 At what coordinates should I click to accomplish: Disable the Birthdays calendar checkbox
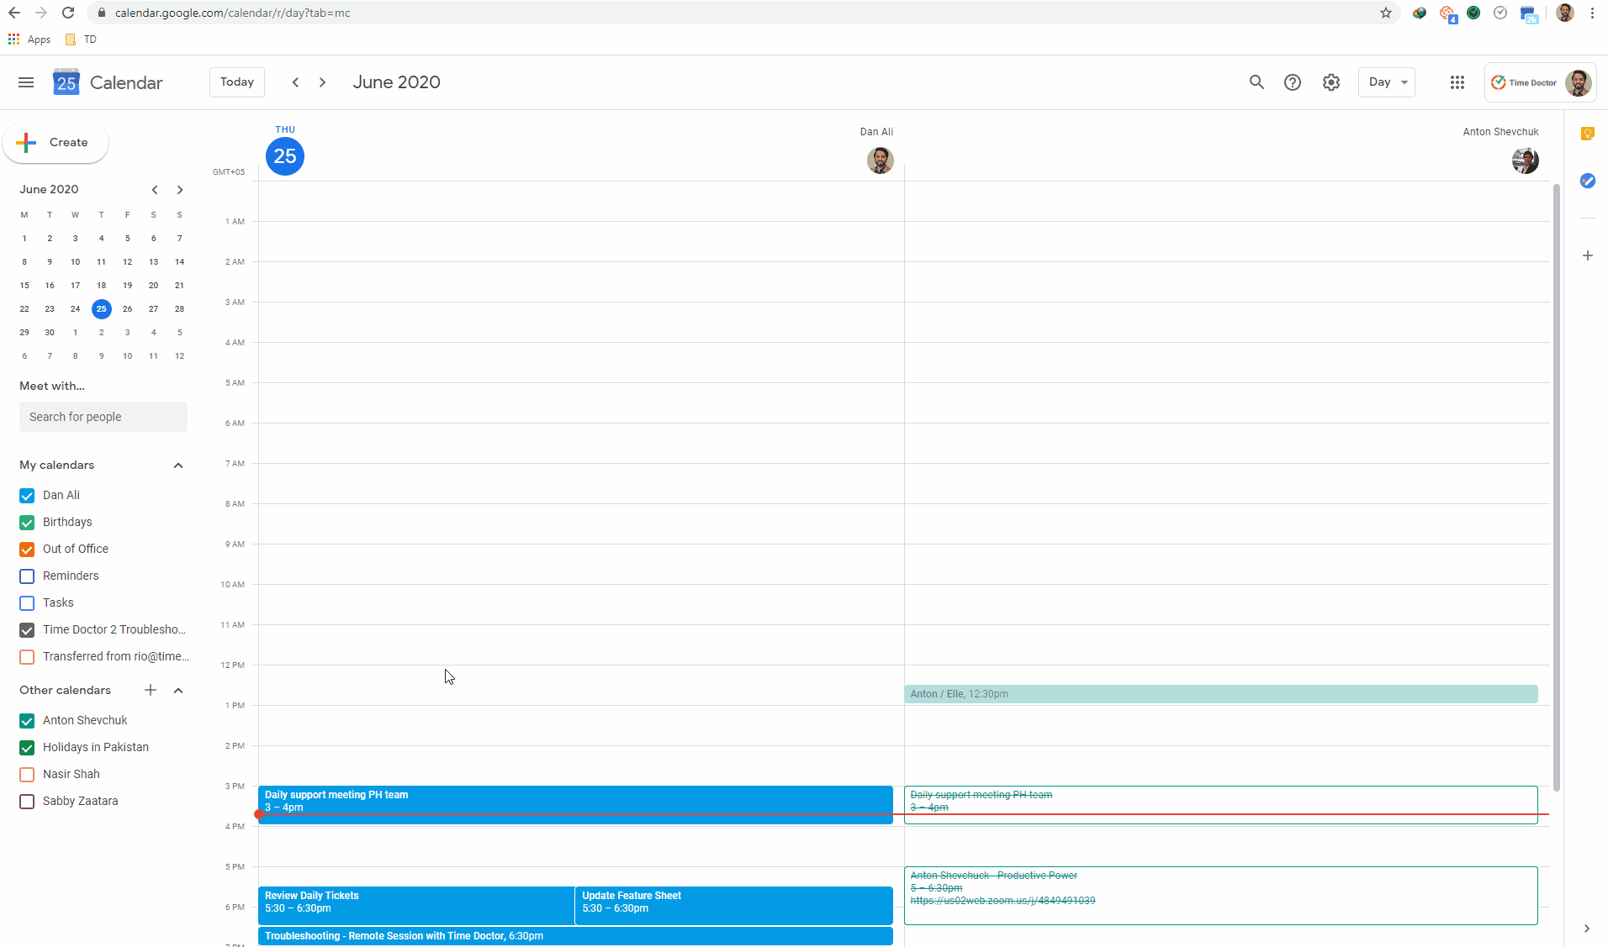(x=26, y=522)
